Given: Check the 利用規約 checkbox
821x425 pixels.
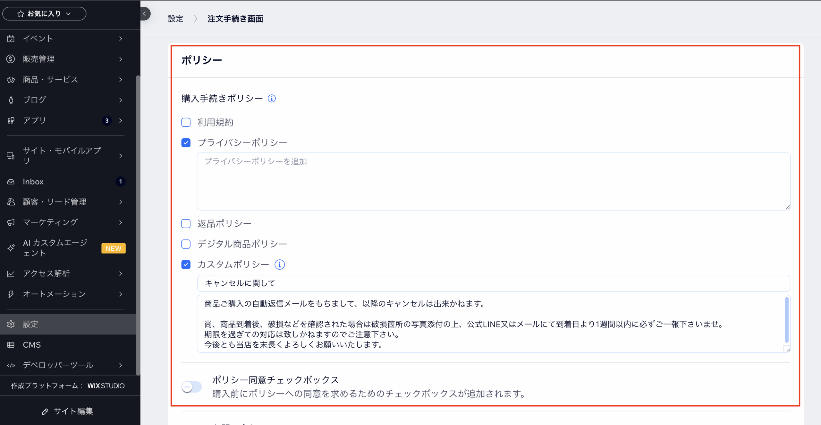Looking at the screenshot, I should pos(186,122).
